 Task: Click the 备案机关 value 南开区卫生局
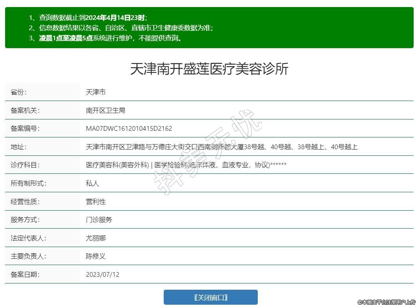[x=105, y=110]
